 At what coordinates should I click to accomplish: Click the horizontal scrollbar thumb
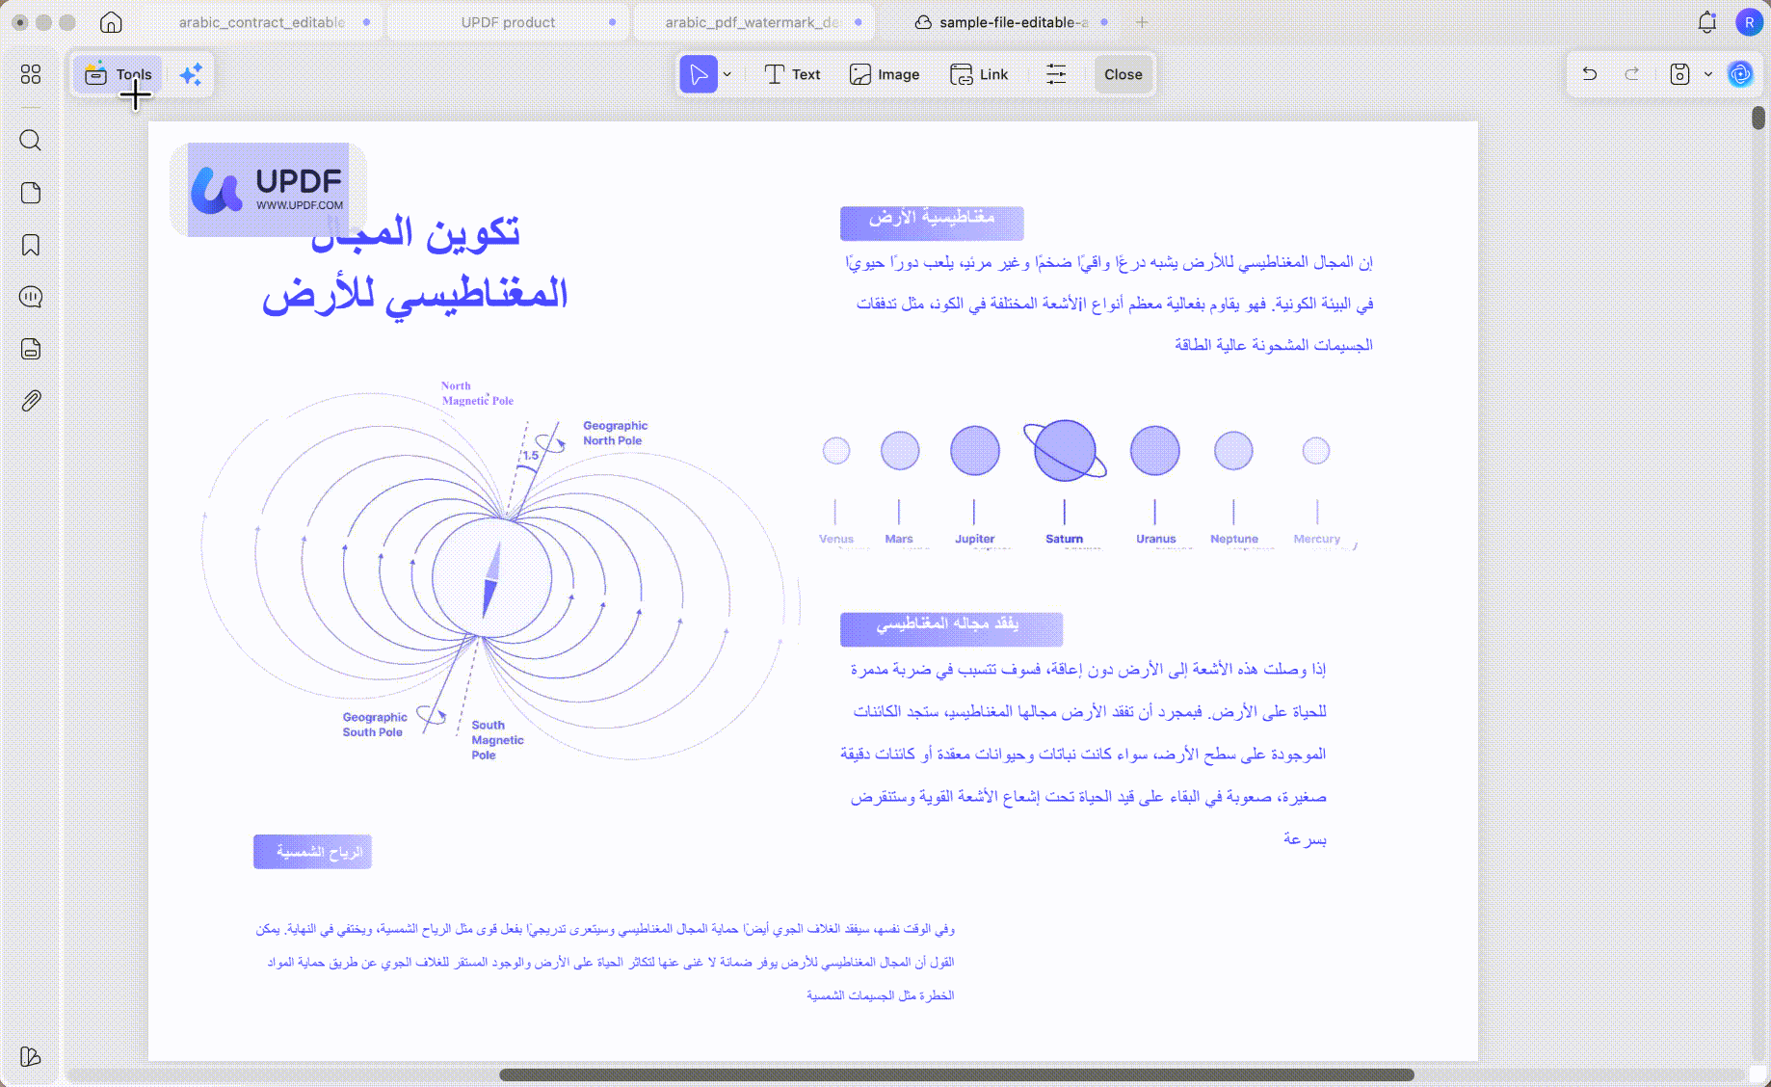[956, 1074]
